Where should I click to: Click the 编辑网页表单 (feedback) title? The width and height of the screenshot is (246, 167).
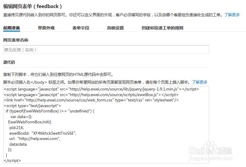coord(33,6)
